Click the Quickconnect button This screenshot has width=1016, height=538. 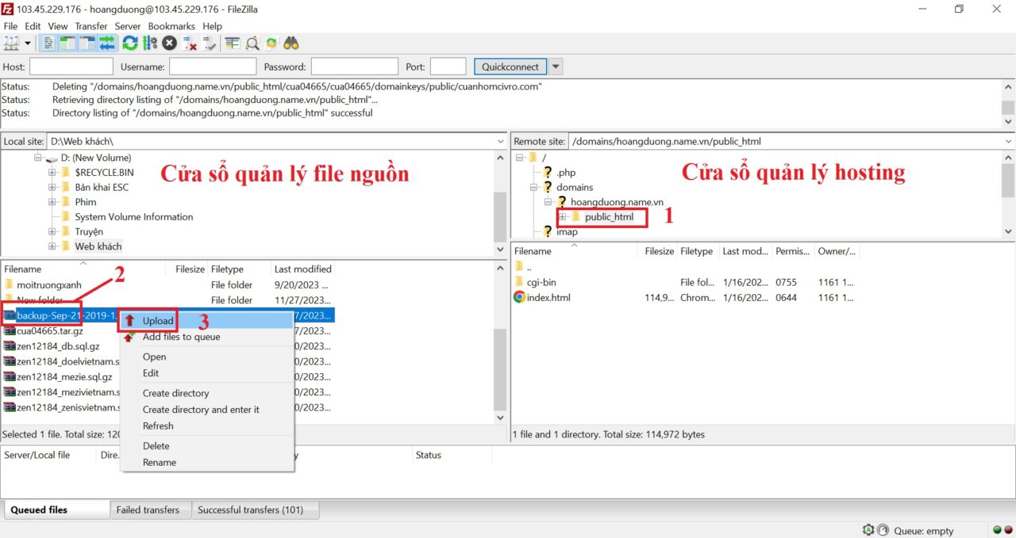click(510, 67)
